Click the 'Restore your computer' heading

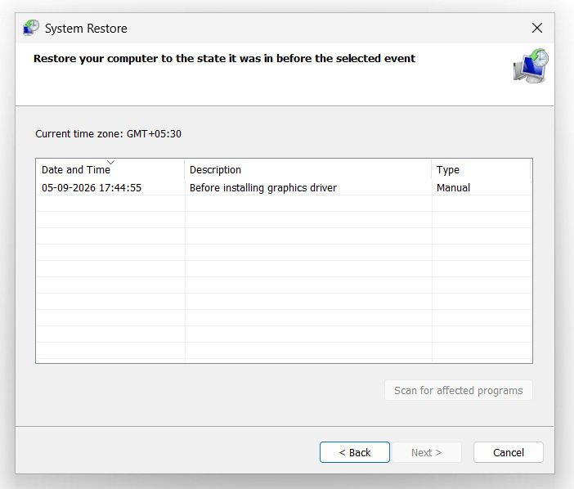(x=224, y=59)
